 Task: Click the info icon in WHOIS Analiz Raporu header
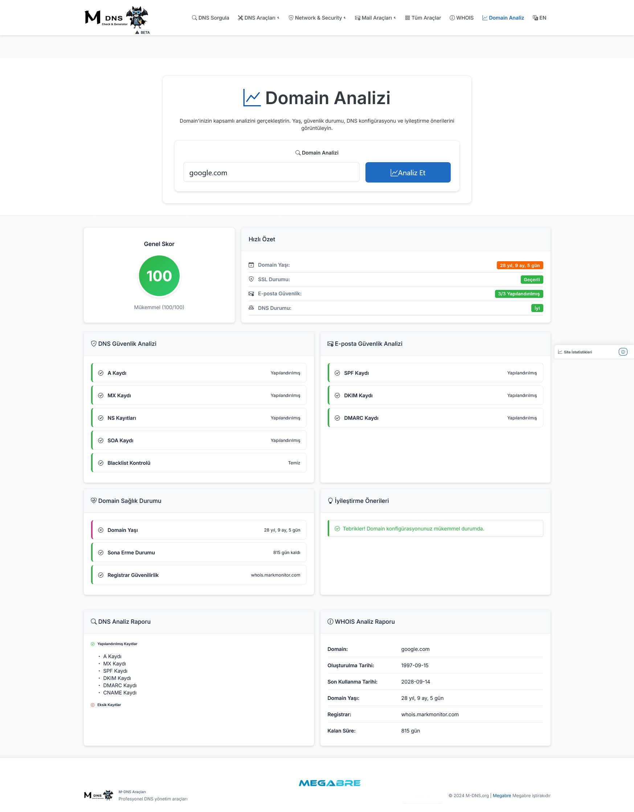click(330, 622)
